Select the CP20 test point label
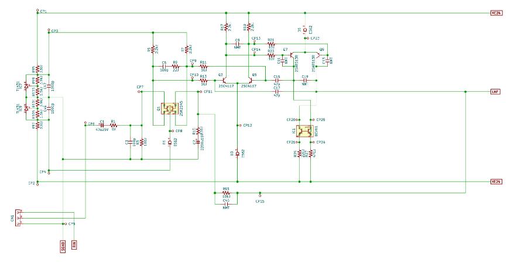The image size is (521, 263). [291, 119]
